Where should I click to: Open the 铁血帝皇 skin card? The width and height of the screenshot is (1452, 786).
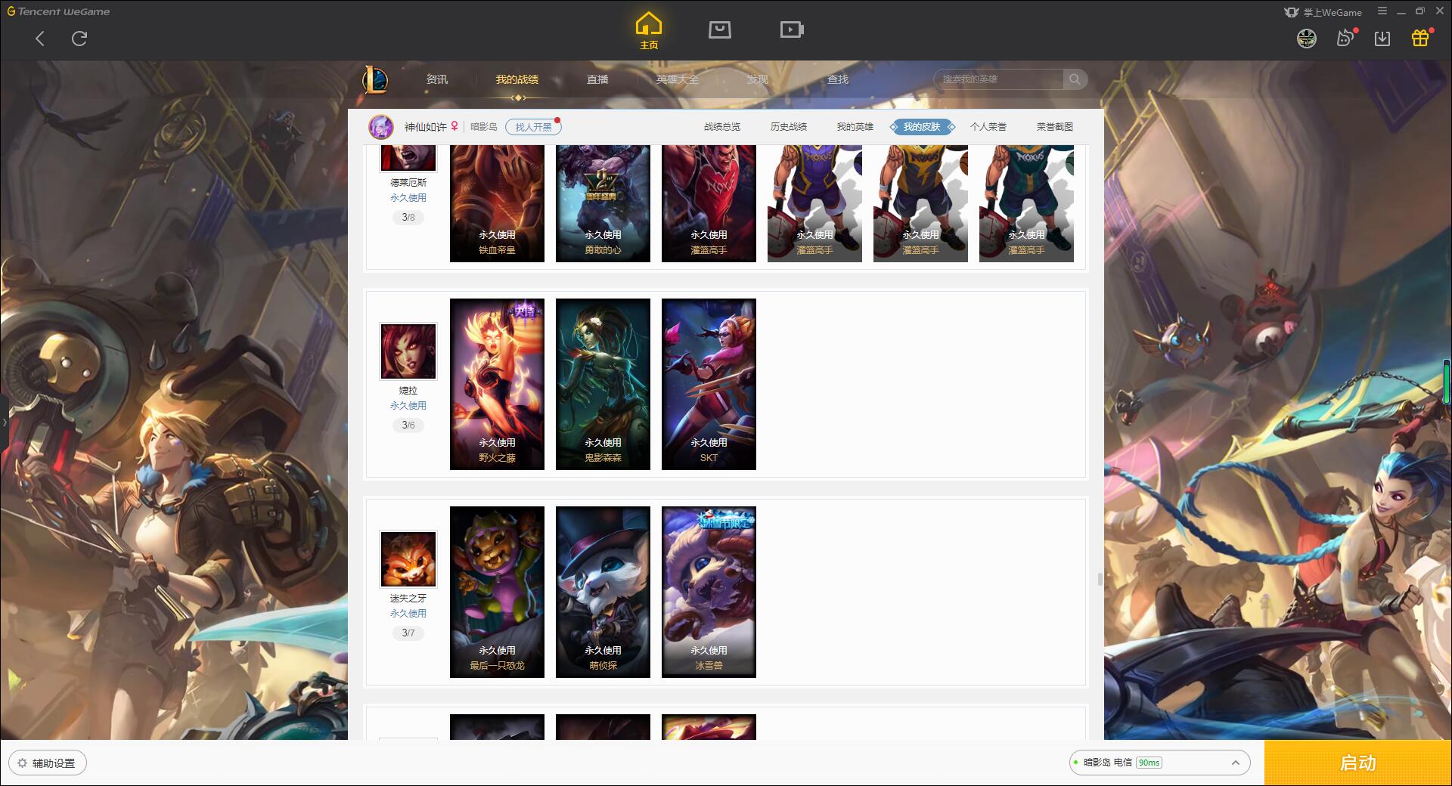(x=497, y=203)
